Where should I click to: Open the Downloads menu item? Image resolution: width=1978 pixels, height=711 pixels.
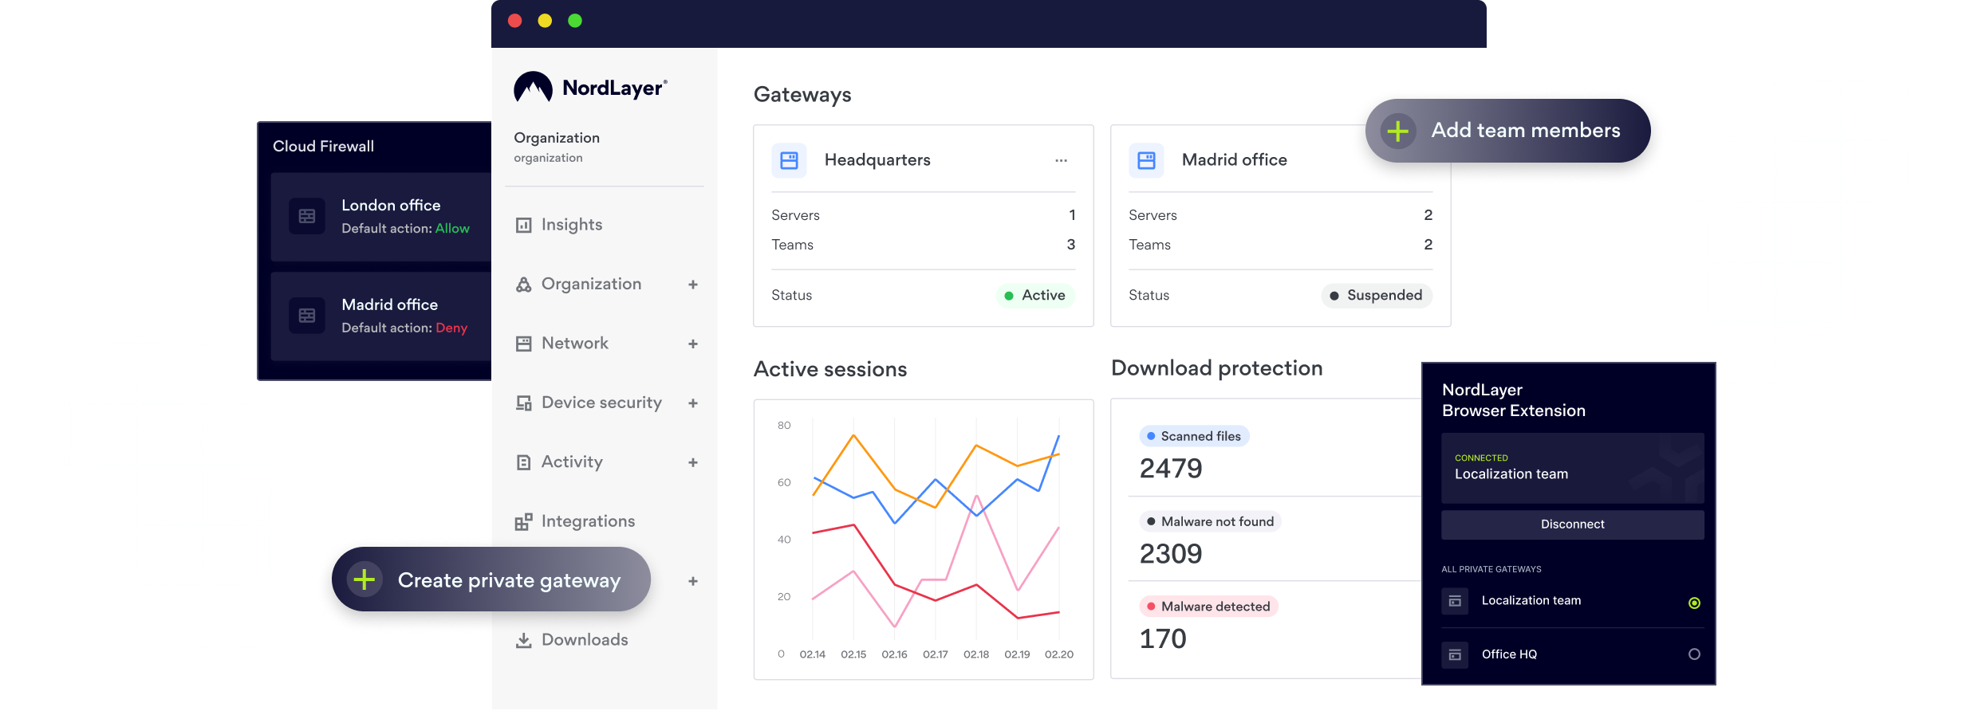[x=584, y=640]
